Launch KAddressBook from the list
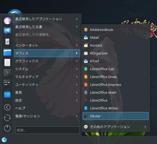 pyautogui.click(x=116, y=30)
